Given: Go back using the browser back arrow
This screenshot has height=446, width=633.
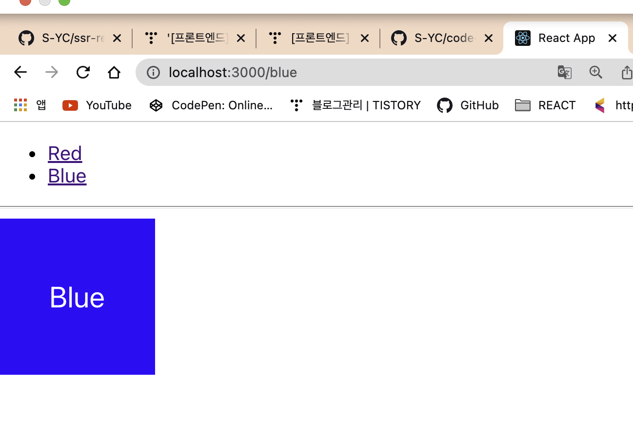Looking at the screenshot, I should click(x=20, y=72).
